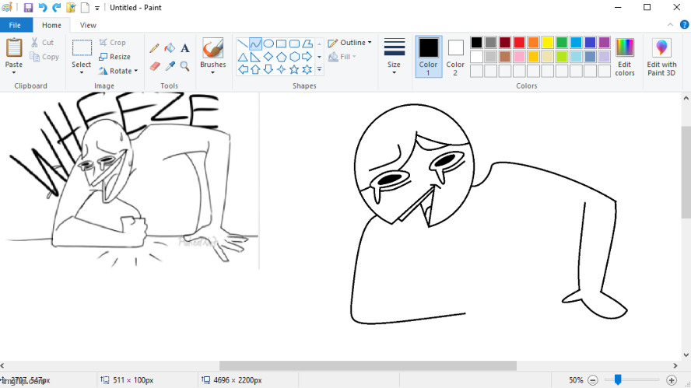This screenshot has height=388, width=691.
Task: Select the Eraser tool
Action: (154, 66)
